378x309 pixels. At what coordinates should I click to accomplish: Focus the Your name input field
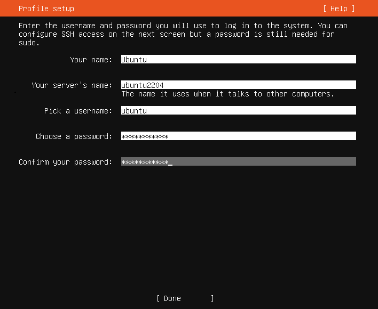(x=239, y=59)
